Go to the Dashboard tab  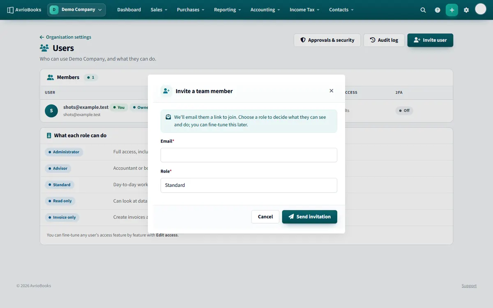click(129, 10)
